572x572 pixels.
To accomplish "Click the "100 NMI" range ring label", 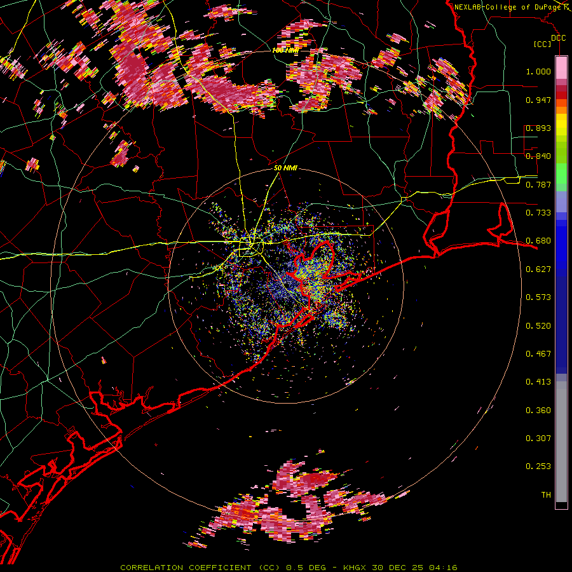I will click(x=285, y=50).
